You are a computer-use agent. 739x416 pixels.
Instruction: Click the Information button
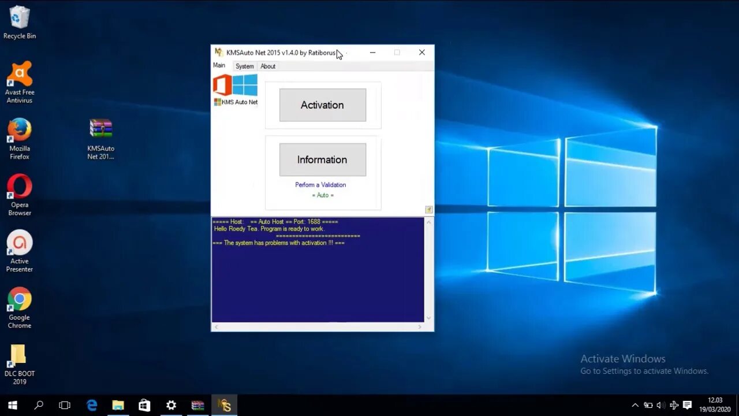click(x=322, y=159)
